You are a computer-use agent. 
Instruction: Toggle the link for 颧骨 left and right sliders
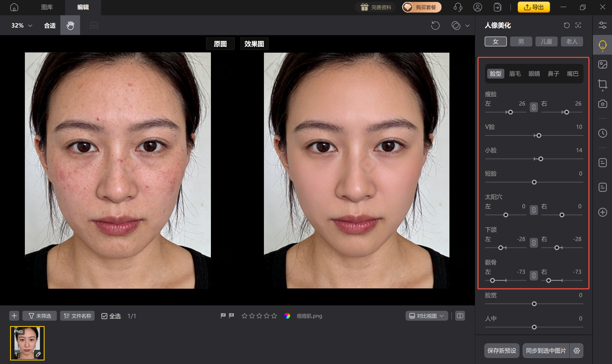534,276
